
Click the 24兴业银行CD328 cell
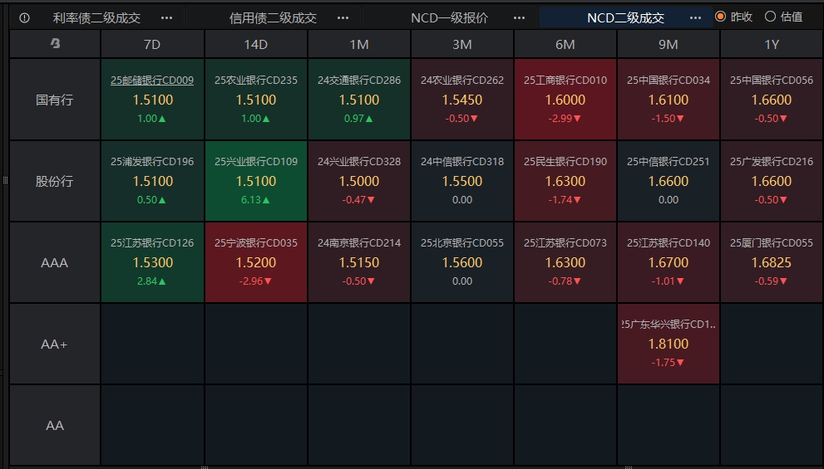[x=359, y=181]
